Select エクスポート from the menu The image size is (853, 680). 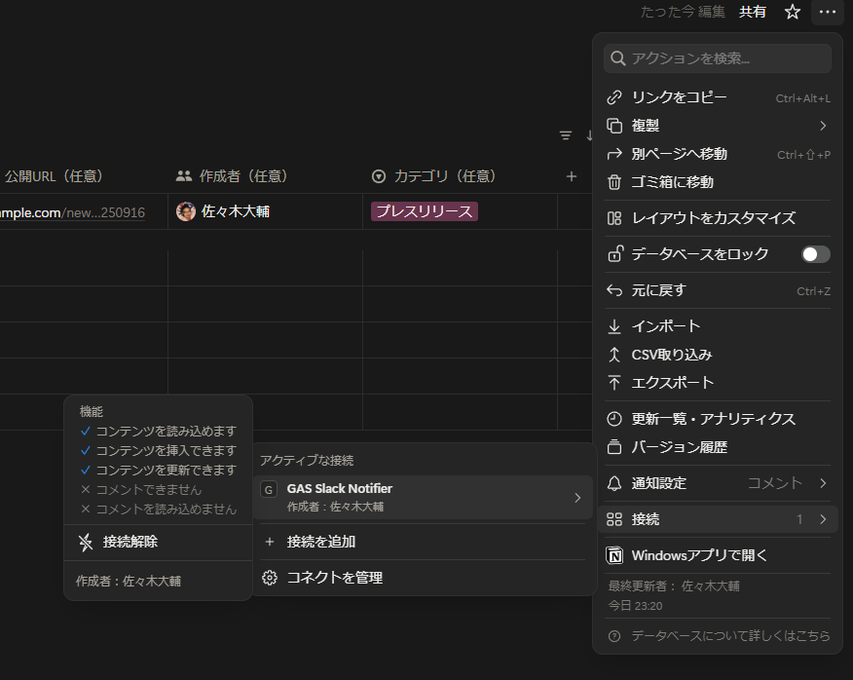pos(673,383)
